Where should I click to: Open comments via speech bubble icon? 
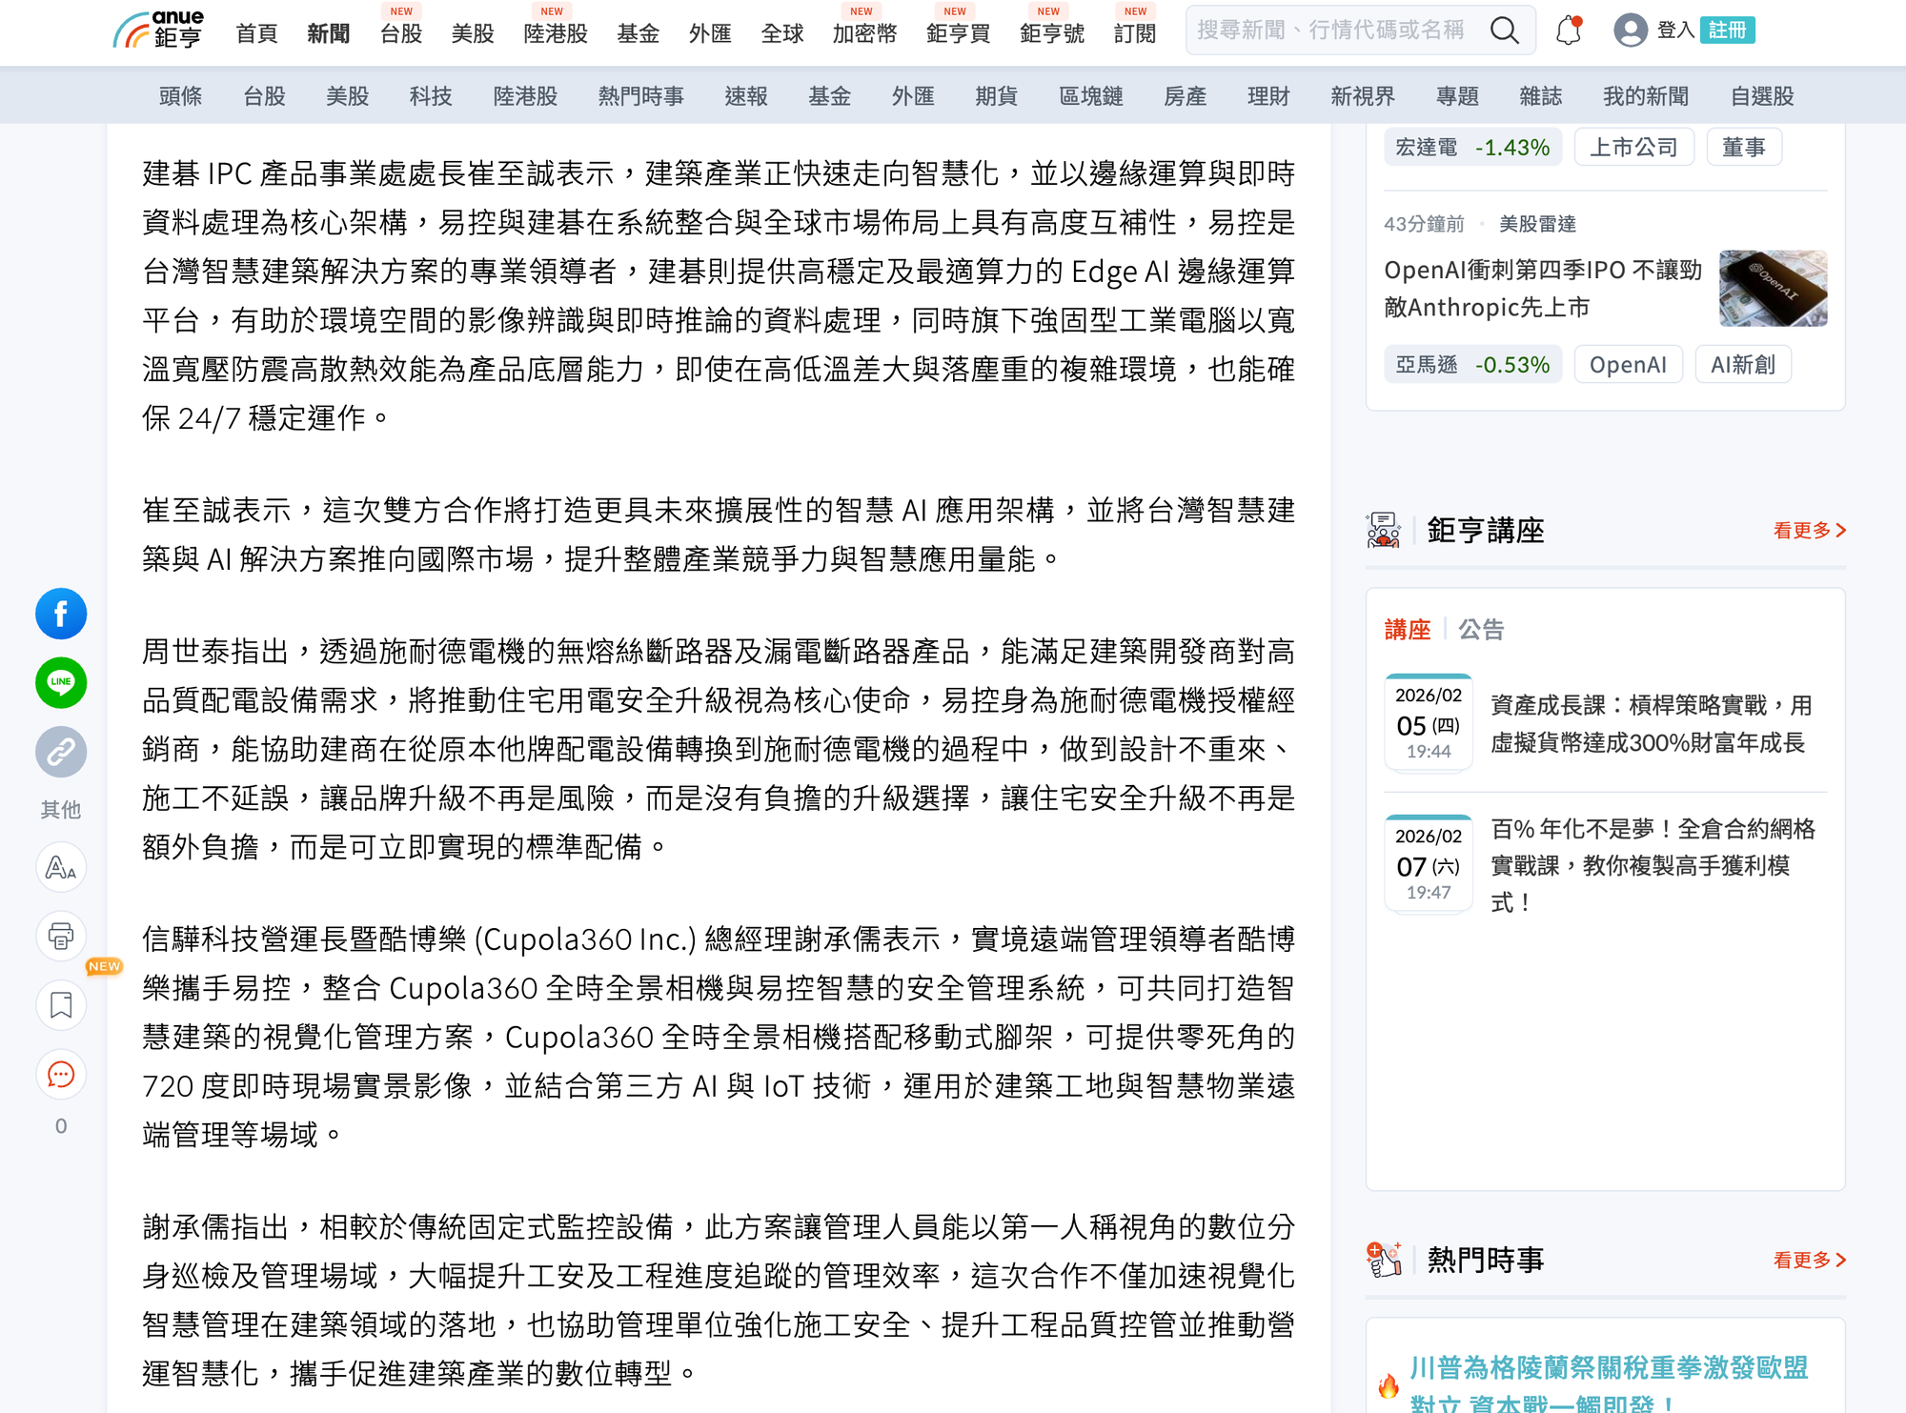(61, 1075)
